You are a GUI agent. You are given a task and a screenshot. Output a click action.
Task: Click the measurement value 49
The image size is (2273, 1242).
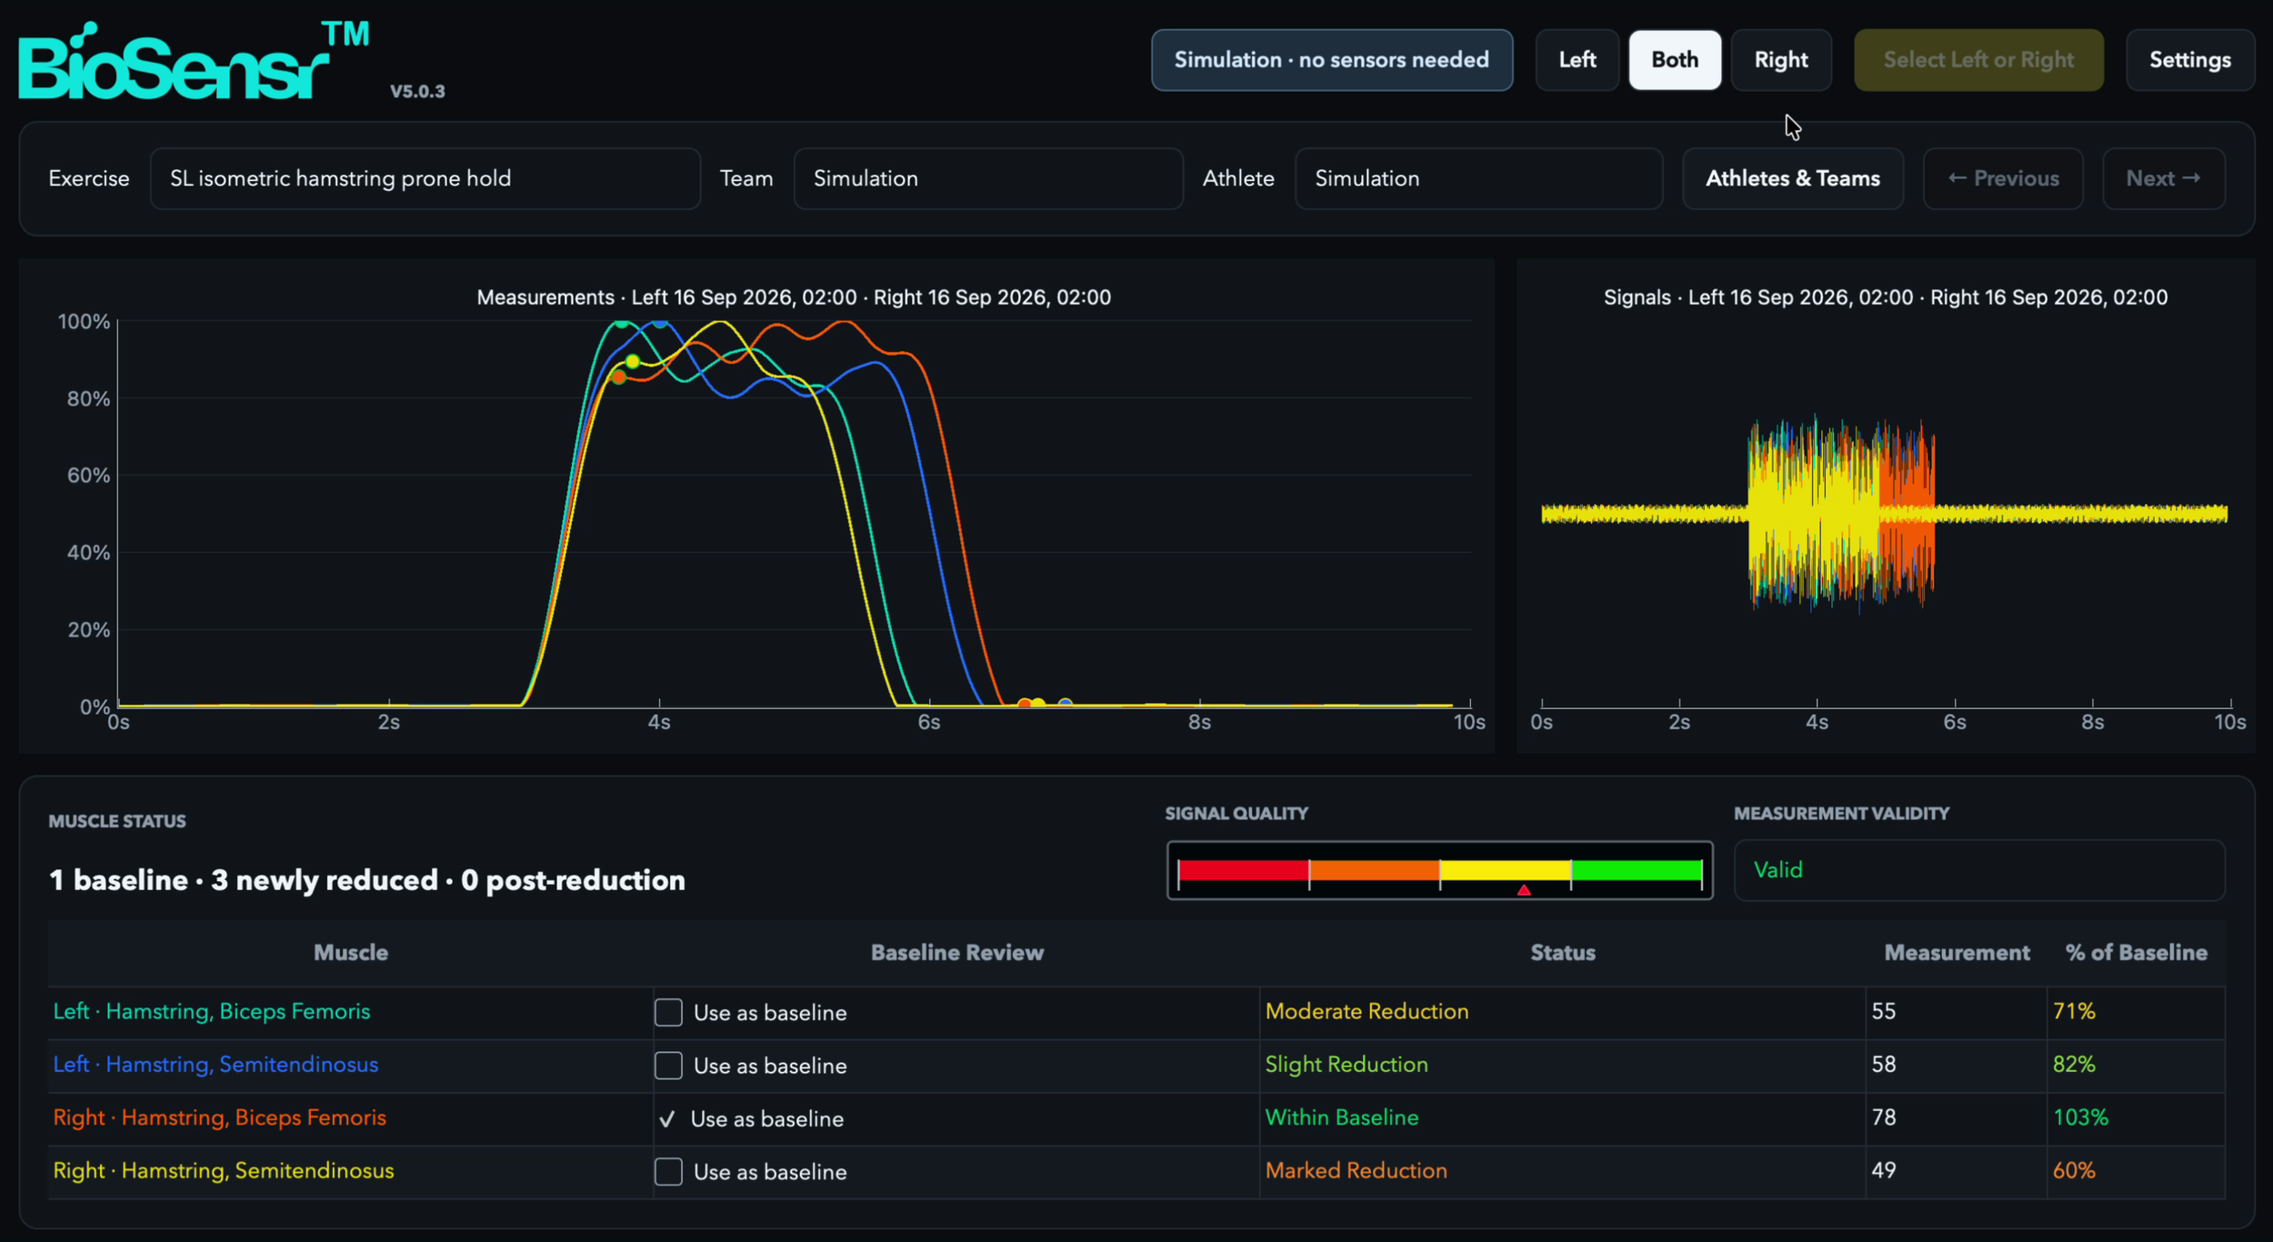(1883, 1170)
